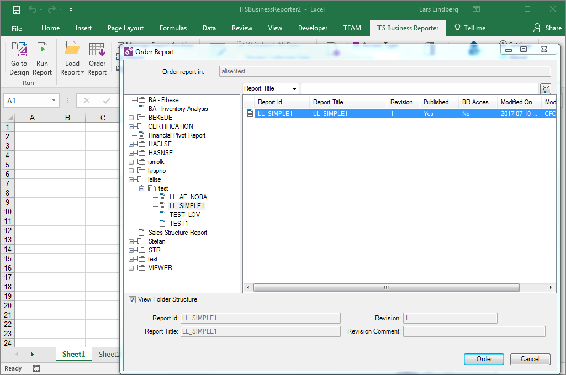Open the Name Box cell dropdown
The width and height of the screenshot is (566, 375).
tap(54, 101)
